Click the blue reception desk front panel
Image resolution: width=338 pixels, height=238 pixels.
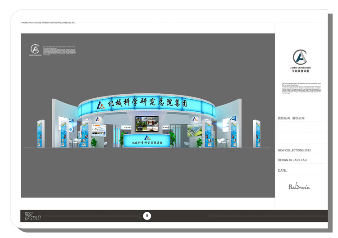click(147, 142)
